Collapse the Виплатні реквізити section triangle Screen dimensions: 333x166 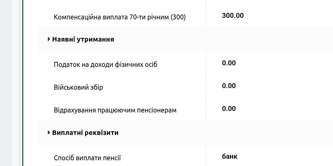(x=49, y=133)
